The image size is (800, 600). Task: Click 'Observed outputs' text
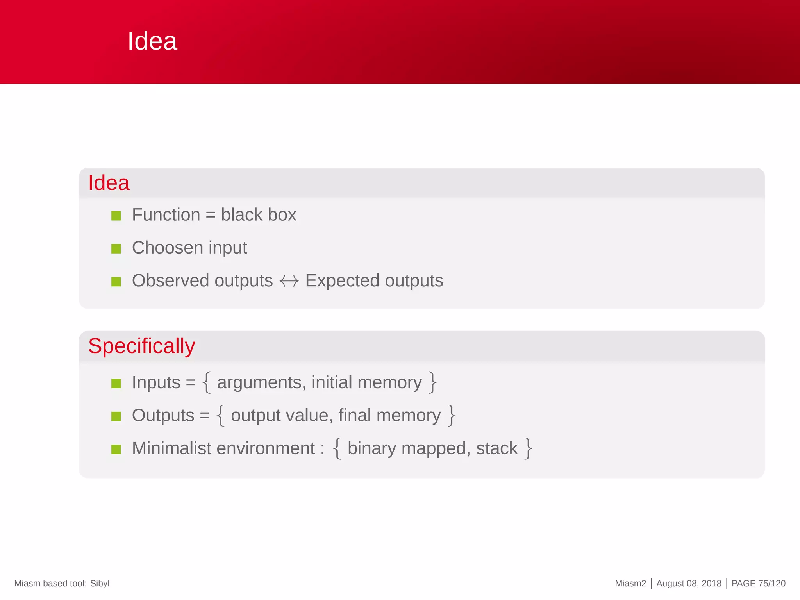202,280
